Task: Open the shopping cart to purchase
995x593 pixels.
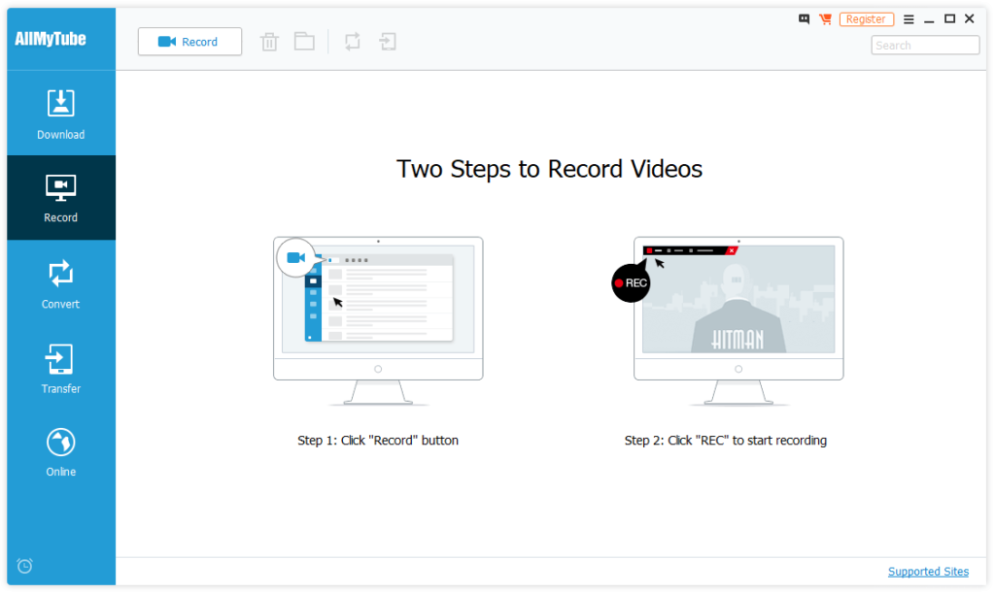Action: coord(824,18)
